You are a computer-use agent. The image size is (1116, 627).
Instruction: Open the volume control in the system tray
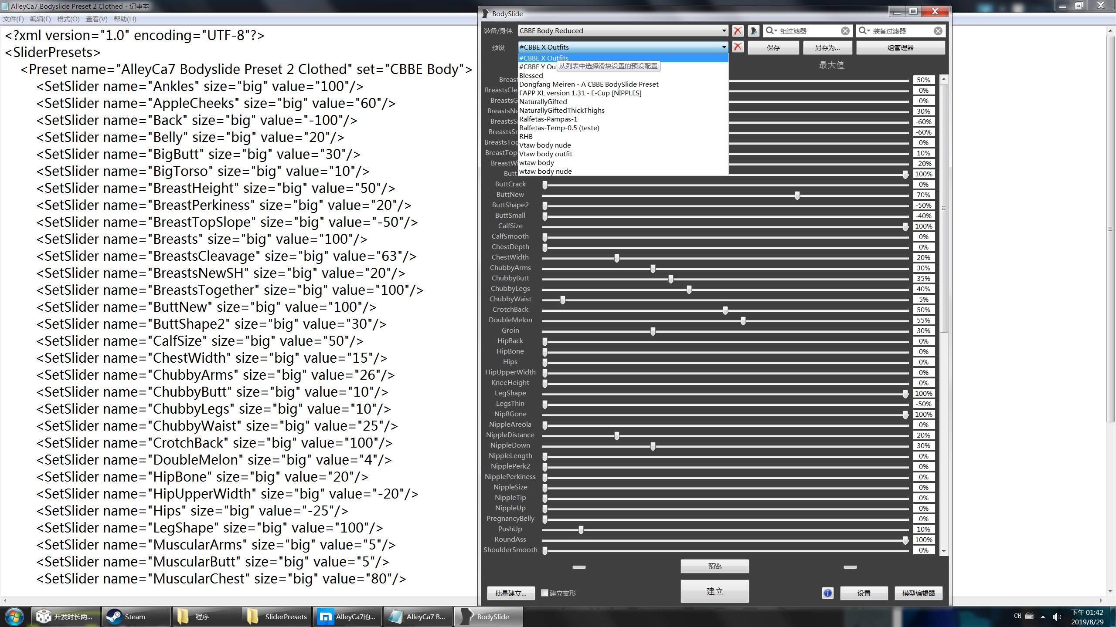(1057, 617)
